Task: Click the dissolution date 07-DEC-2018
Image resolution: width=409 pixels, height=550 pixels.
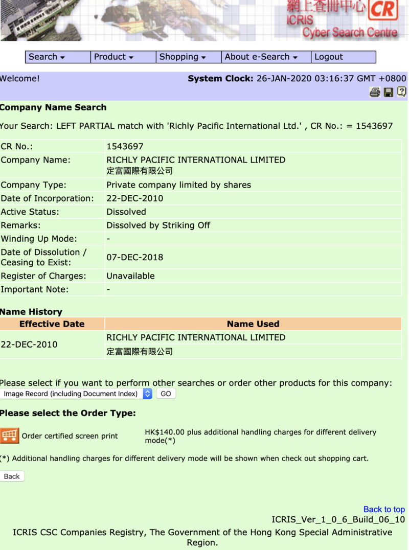Action: coord(134,257)
